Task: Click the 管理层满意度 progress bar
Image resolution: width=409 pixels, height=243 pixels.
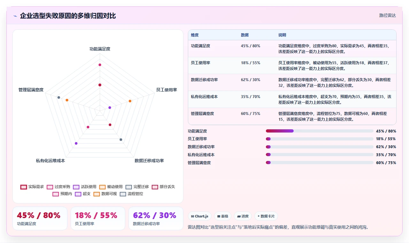Action: click(320, 163)
